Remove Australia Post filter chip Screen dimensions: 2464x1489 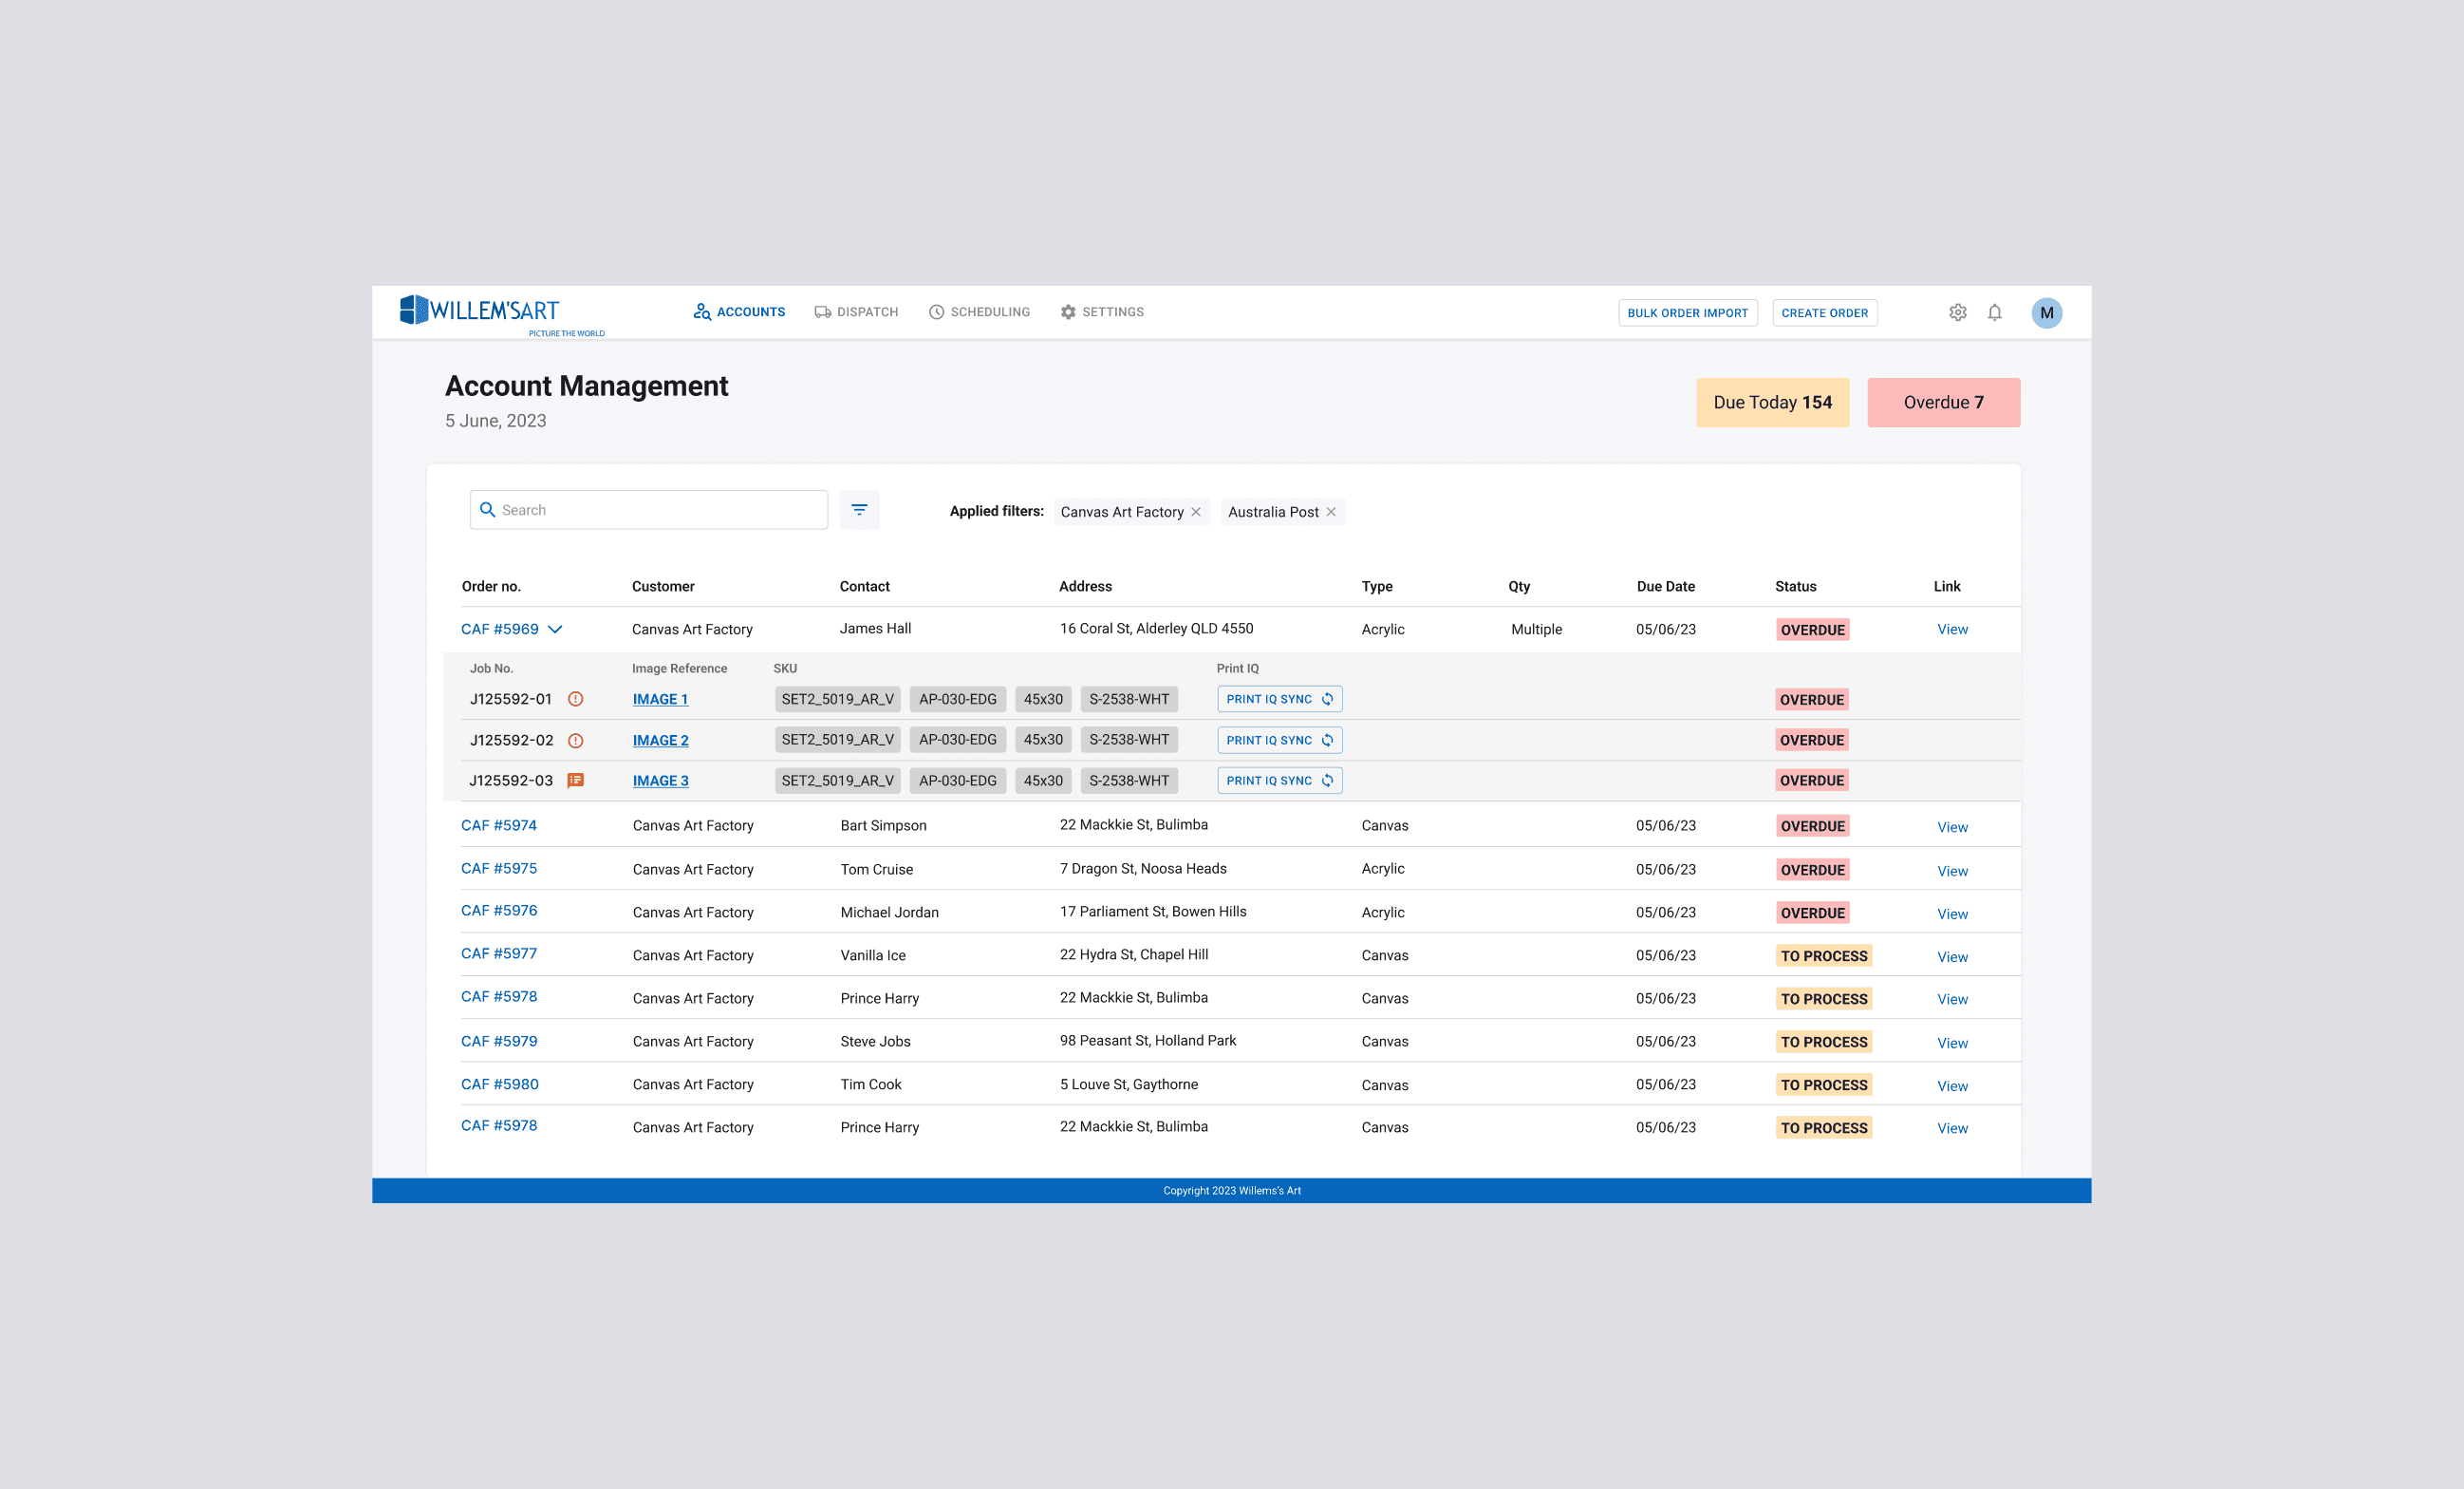[1330, 511]
